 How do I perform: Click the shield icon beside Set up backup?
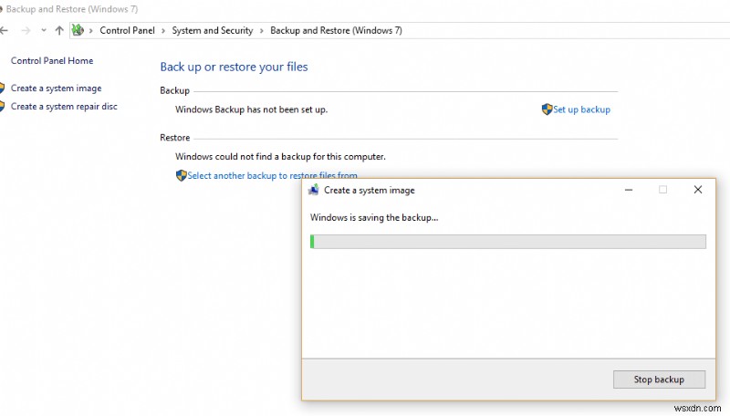547,109
